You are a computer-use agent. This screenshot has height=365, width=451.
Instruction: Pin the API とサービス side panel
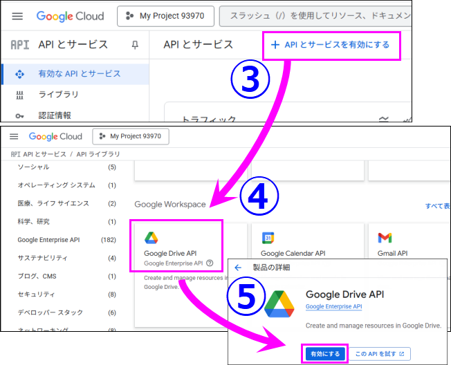(x=135, y=45)
